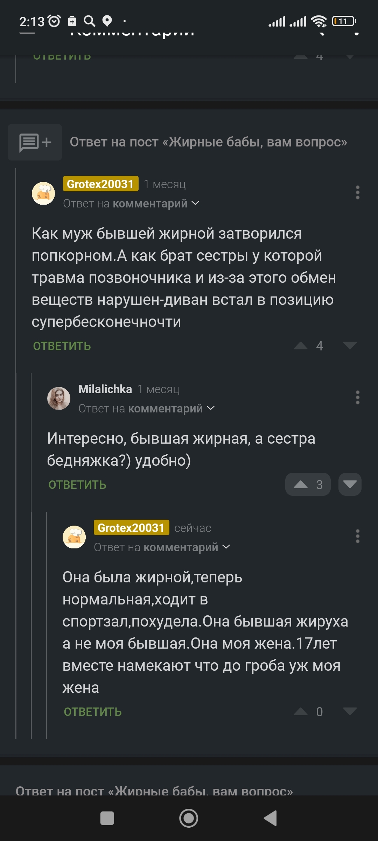Tap the add-comment icon beside the post title
This screenshot has height=841, width=378.
(35, 142)
